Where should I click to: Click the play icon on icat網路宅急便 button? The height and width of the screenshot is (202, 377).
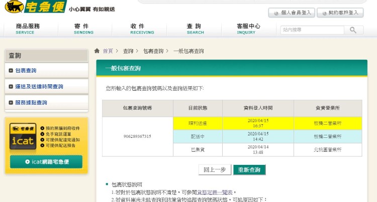[28, 162]
